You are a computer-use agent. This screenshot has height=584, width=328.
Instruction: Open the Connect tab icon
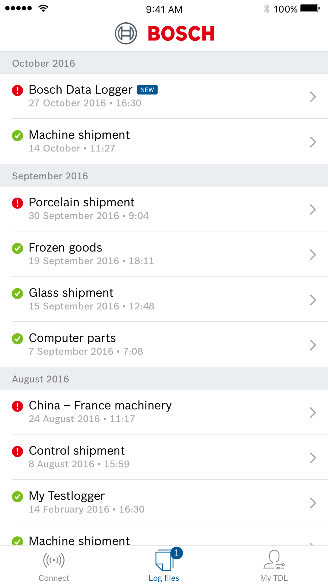pyautogui.click(x=54, y=560)
